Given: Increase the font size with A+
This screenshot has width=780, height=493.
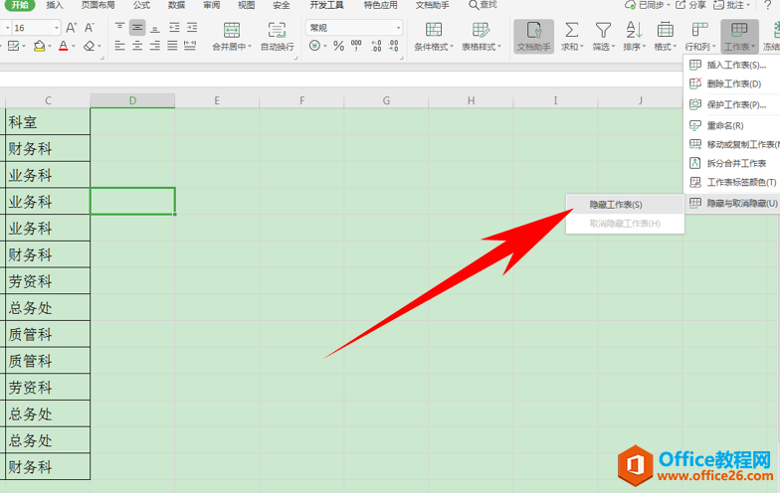Looking at the screenshot, I should pyautogui.click(x=72, y=28).
